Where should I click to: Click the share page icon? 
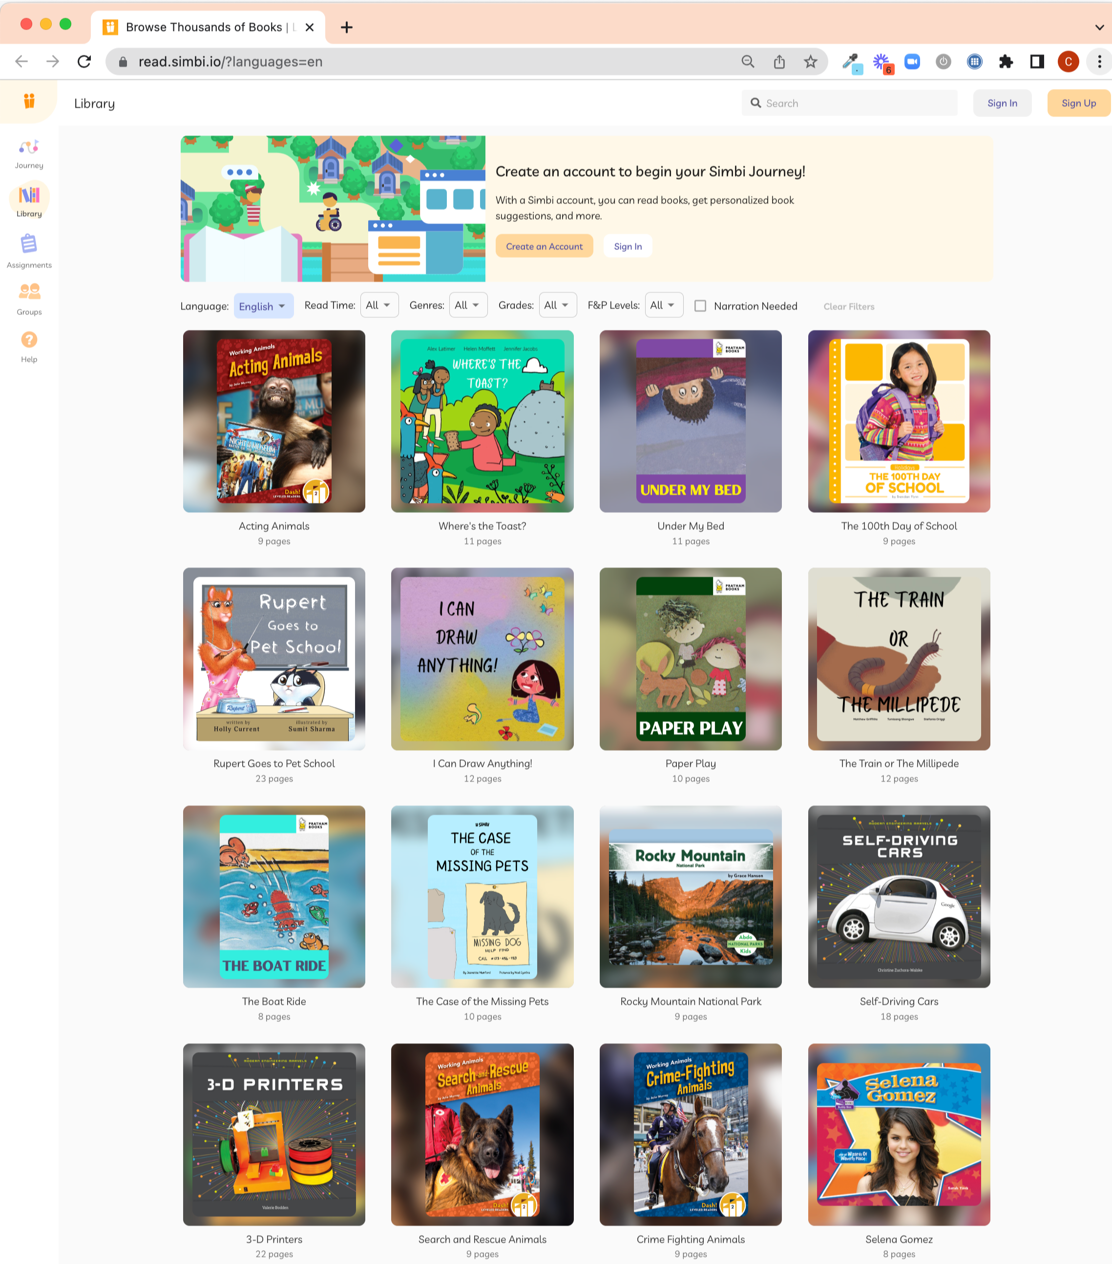[x=779, y=62]
